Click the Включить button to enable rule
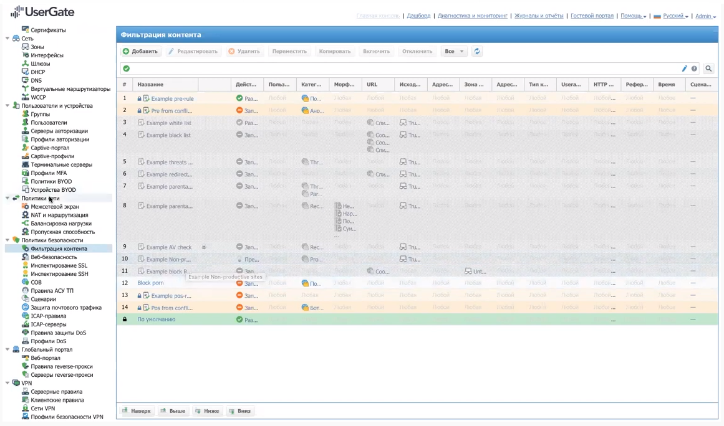 [376, 52]
